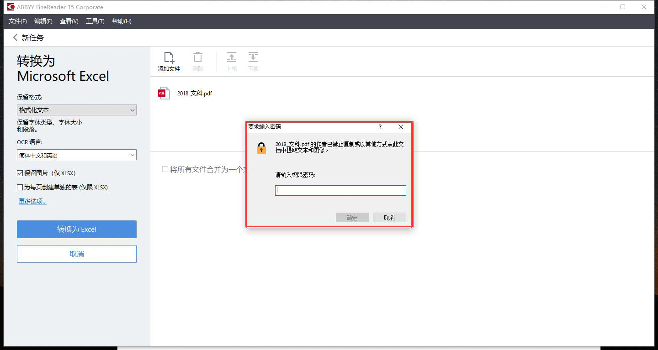Maximize the FineReader window
658x350 pixels.
point(623,7)
